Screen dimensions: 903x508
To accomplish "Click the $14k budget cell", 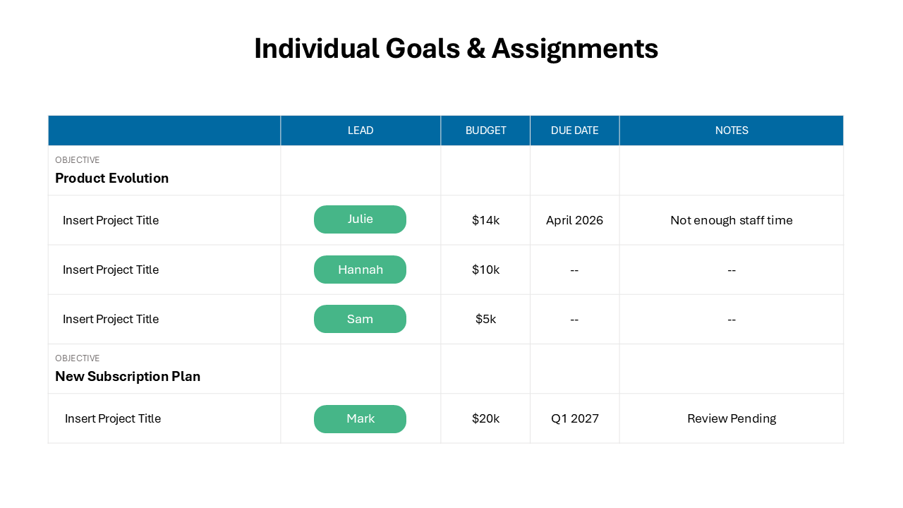I will click(485, 220).
